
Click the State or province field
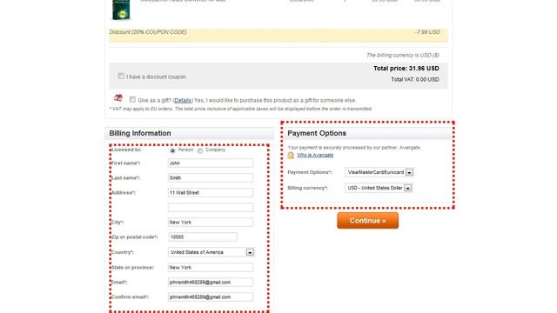click(x=211, y=267)
